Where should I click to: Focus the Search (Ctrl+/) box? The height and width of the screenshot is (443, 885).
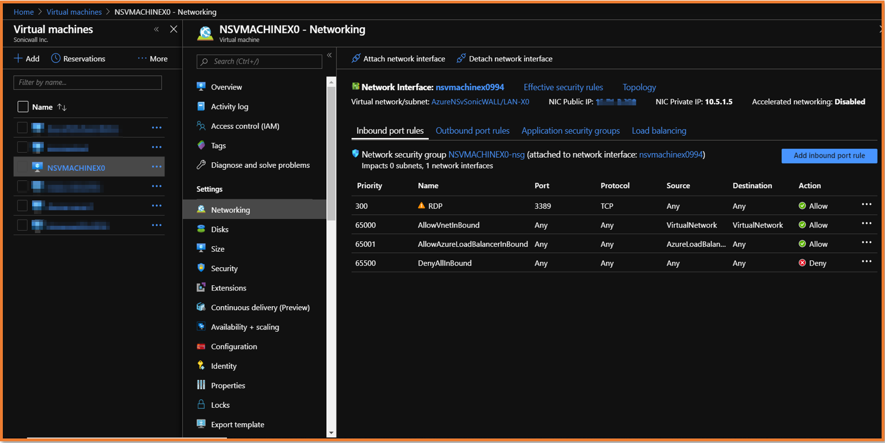pyautogui.click(x=259, y=62)
